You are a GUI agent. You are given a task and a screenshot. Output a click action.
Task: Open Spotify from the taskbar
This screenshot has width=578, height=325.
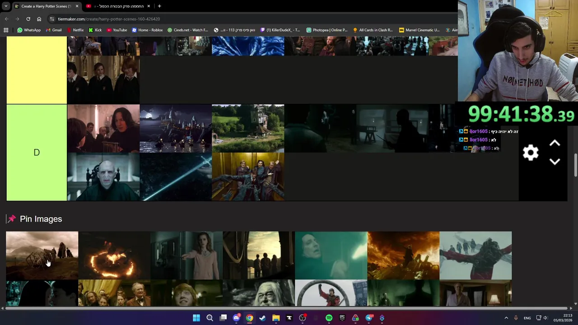point(329,318)
